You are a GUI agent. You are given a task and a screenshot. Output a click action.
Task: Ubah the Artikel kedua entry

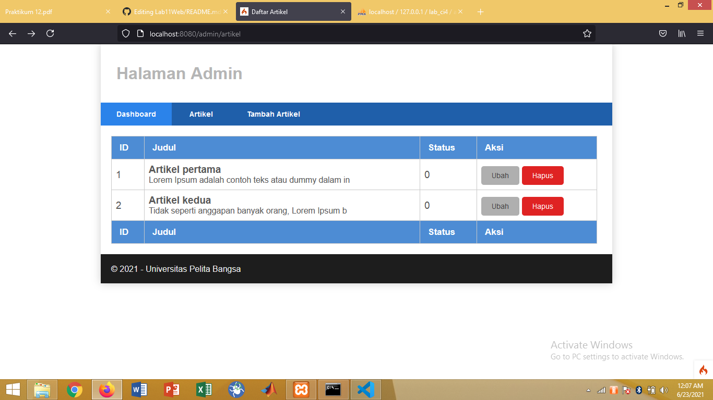tap(500, 206)
